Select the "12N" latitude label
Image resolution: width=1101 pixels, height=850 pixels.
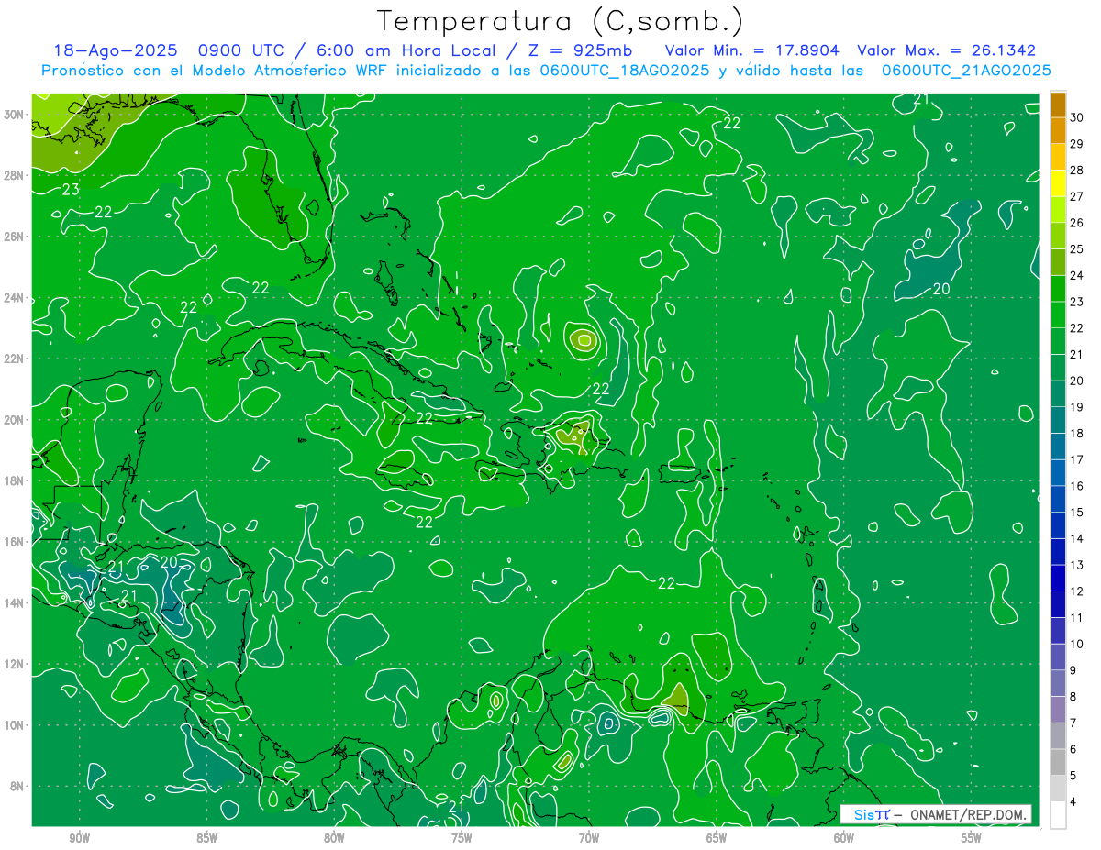click(x=15, y=664)
